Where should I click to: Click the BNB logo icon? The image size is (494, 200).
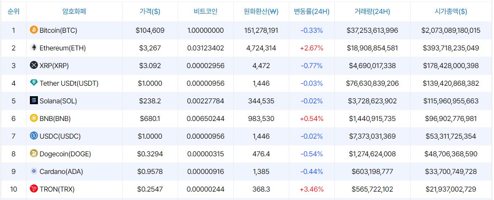[x=34, y=118]
